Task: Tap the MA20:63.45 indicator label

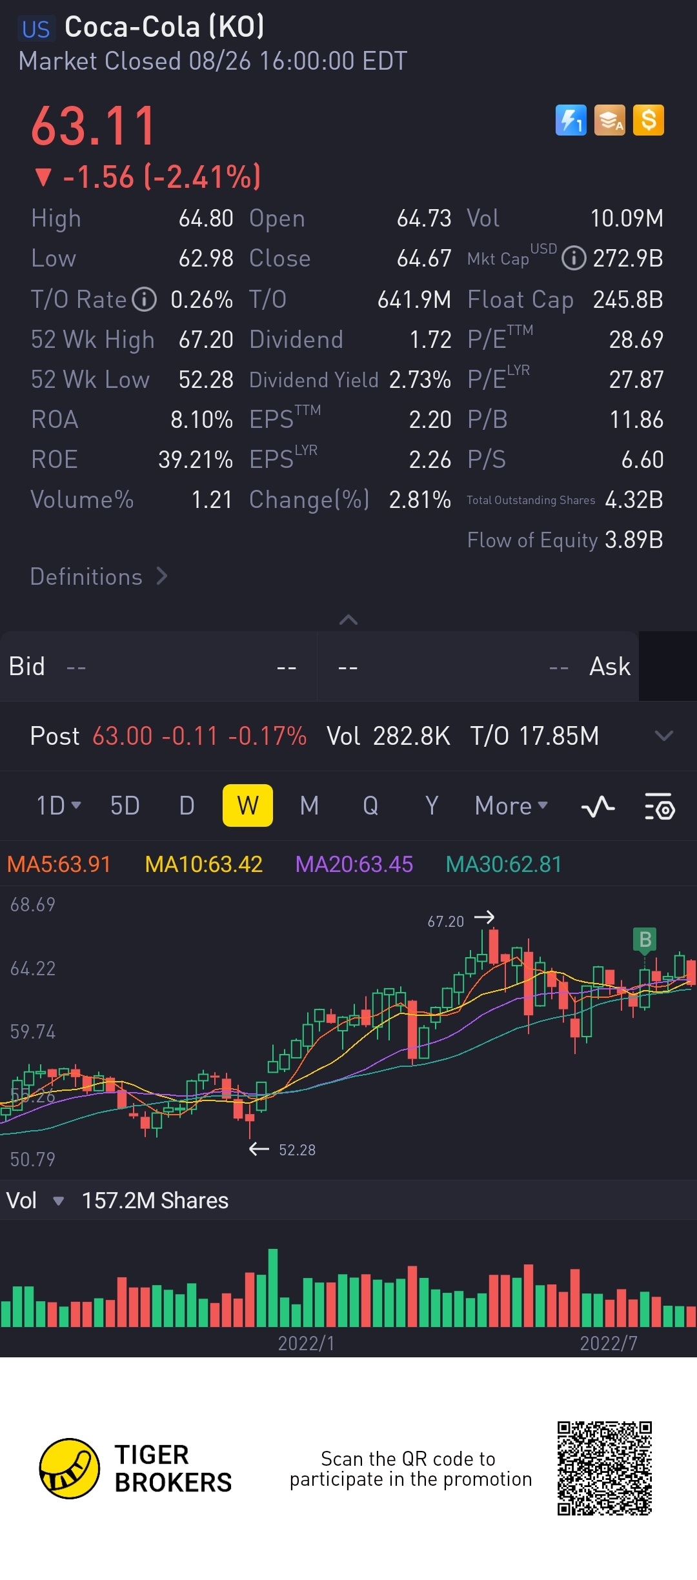Action: tap(354, 864)
